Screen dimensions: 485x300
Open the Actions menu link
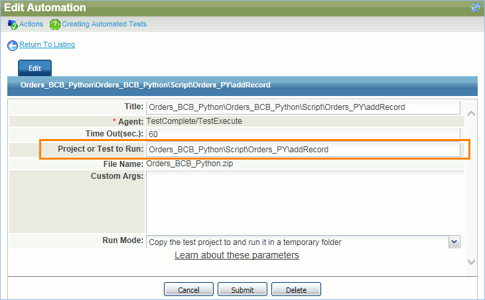(31, 24)
